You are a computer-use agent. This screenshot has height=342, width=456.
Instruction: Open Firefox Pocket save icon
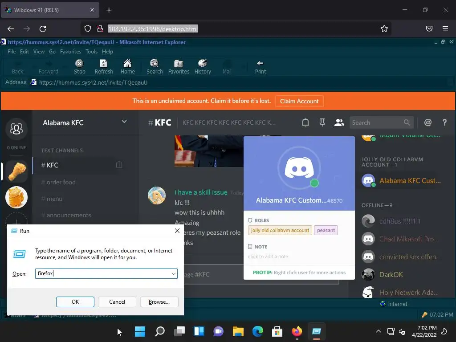tap(429, 28)
